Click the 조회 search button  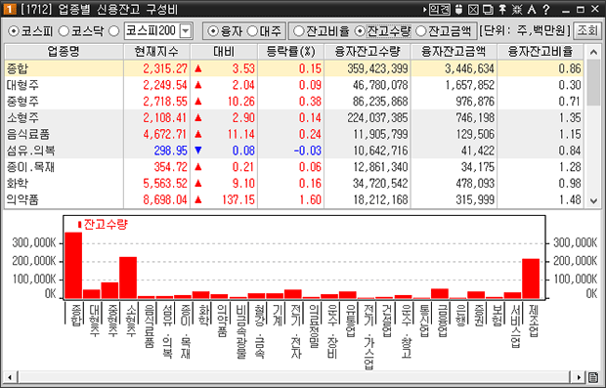coord(587,31)
